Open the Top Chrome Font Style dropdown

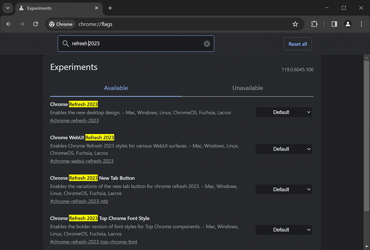pyautogui.click(x=284, y=230)
